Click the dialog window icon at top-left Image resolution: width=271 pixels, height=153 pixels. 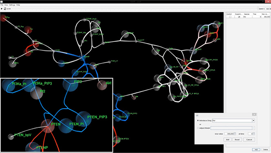point(197,115)
